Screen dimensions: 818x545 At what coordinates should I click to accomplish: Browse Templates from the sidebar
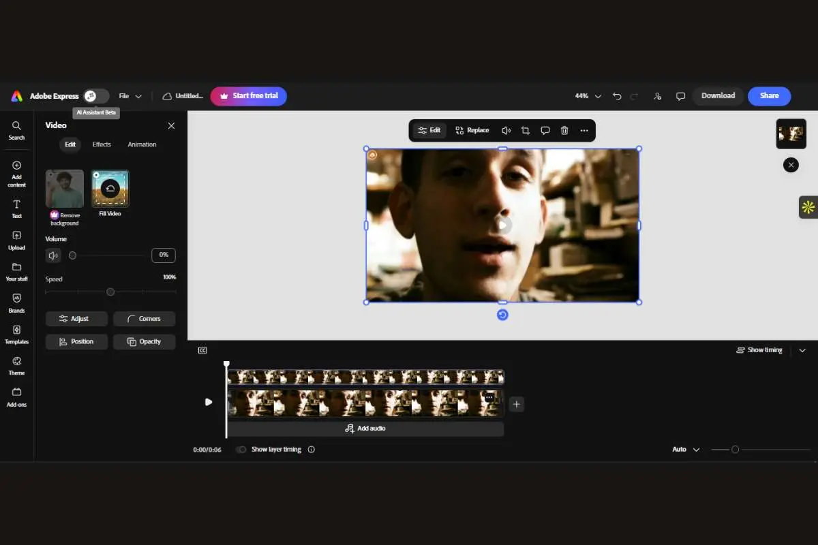[x=16, y=335]
